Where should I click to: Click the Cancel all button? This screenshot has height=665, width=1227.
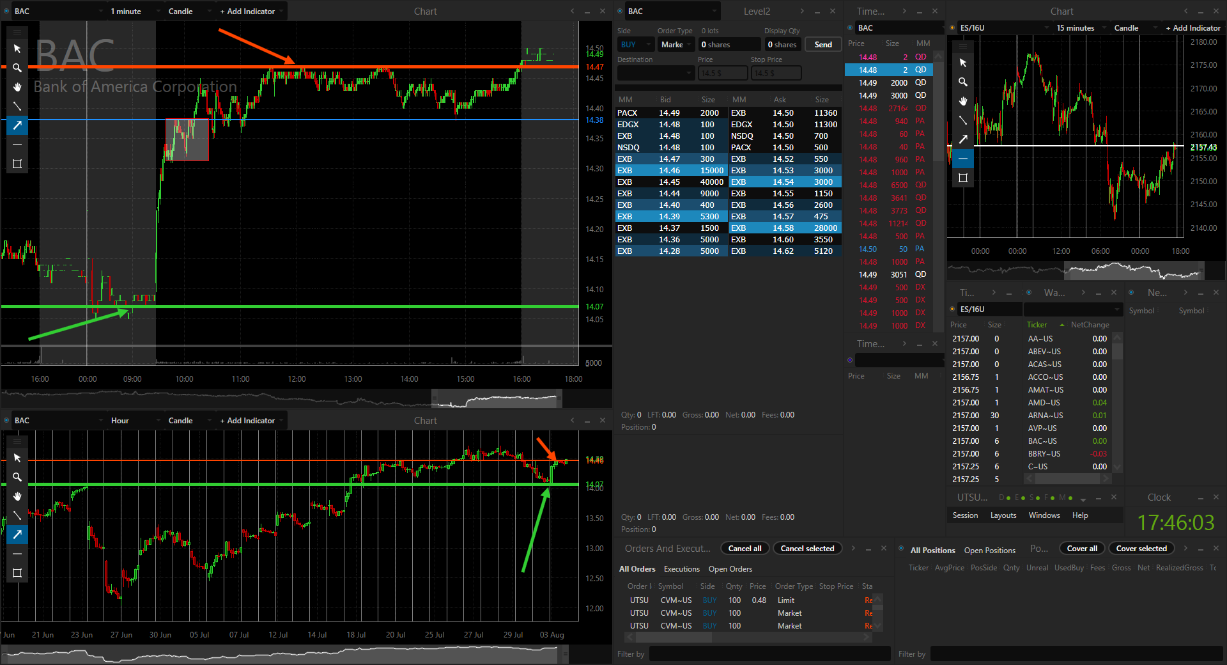(745, 549)
